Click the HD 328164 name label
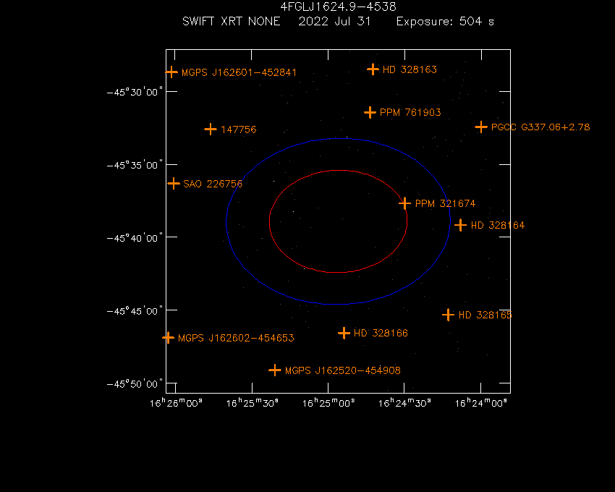Image resolution: width=615 pixels, height=492 pixels. pos(498,225)
